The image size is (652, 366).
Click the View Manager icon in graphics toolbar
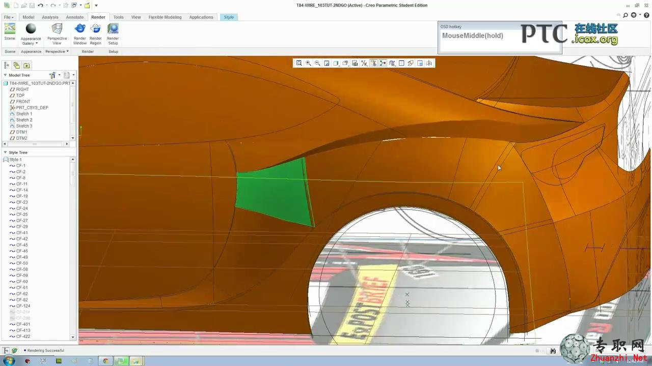point(355,63)
